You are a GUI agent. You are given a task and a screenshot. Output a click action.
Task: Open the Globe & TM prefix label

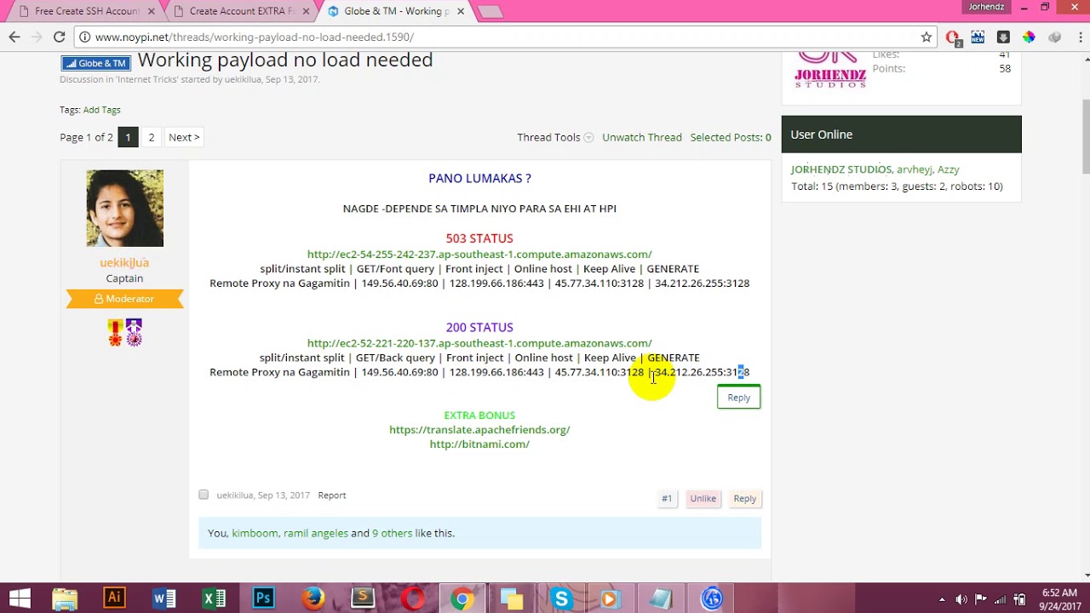(x=96, y=63)
